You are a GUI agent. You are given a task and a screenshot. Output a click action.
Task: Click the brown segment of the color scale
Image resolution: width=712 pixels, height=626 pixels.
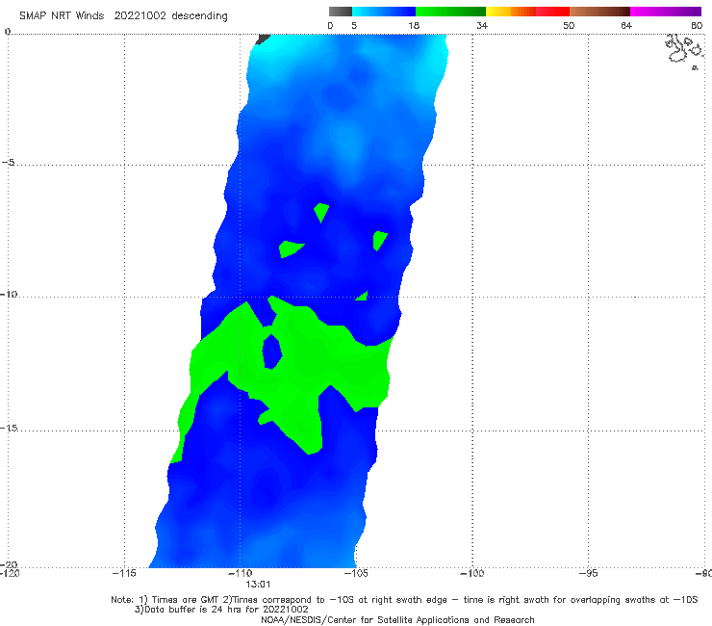(599, 12)
